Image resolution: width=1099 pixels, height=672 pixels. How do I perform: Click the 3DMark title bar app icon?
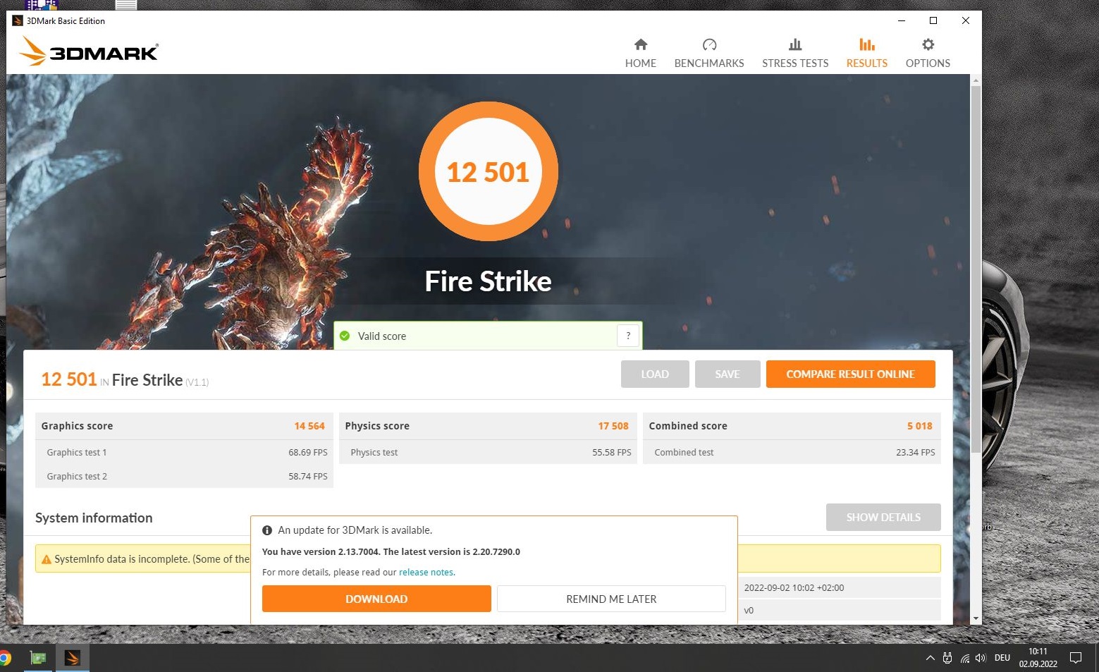tap(18, 20)
